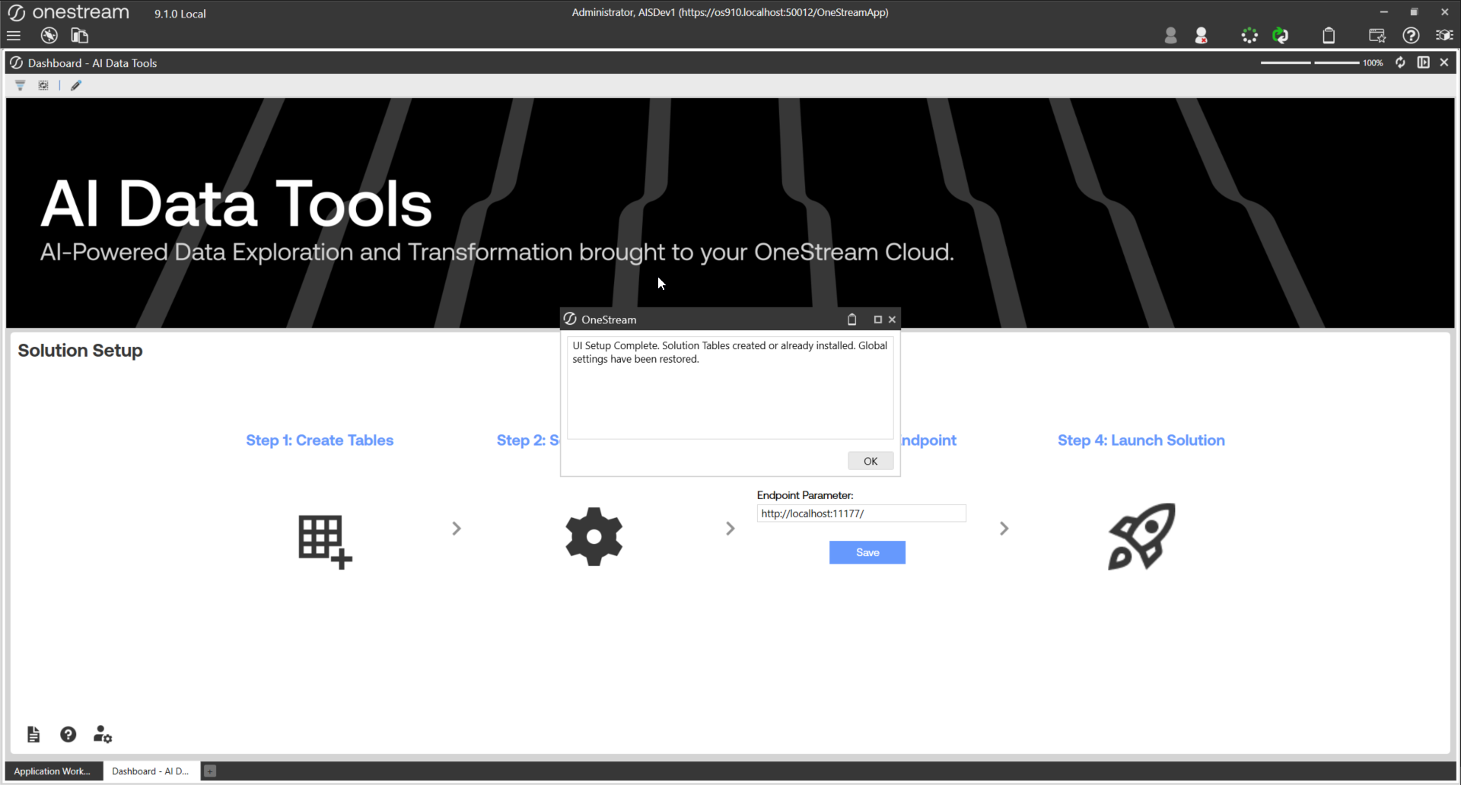
Task: Click the user with red X icon
Action: pos(1202,36)
